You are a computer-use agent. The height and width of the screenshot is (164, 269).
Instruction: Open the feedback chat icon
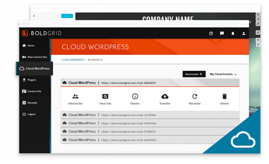click(x=222, y=33)
